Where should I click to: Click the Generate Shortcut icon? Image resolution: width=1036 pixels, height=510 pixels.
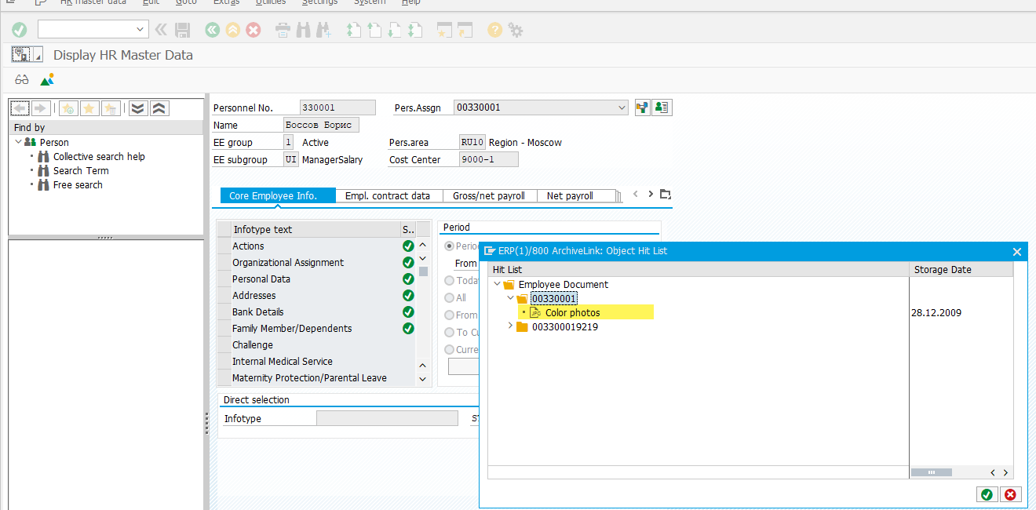tap(465, 30)
